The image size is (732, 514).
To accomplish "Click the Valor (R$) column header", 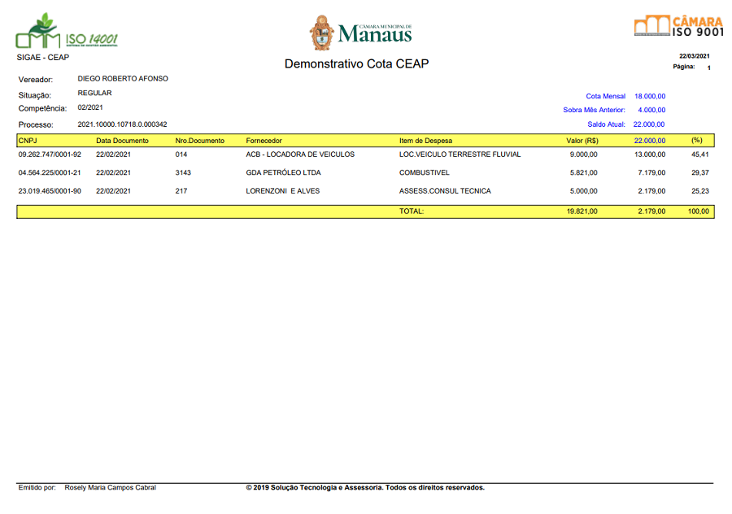I will coord(582,141).
